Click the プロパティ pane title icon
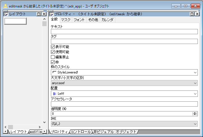Image resolution: width=203 pixels, height=137 pixels. [x=51, y=14]
